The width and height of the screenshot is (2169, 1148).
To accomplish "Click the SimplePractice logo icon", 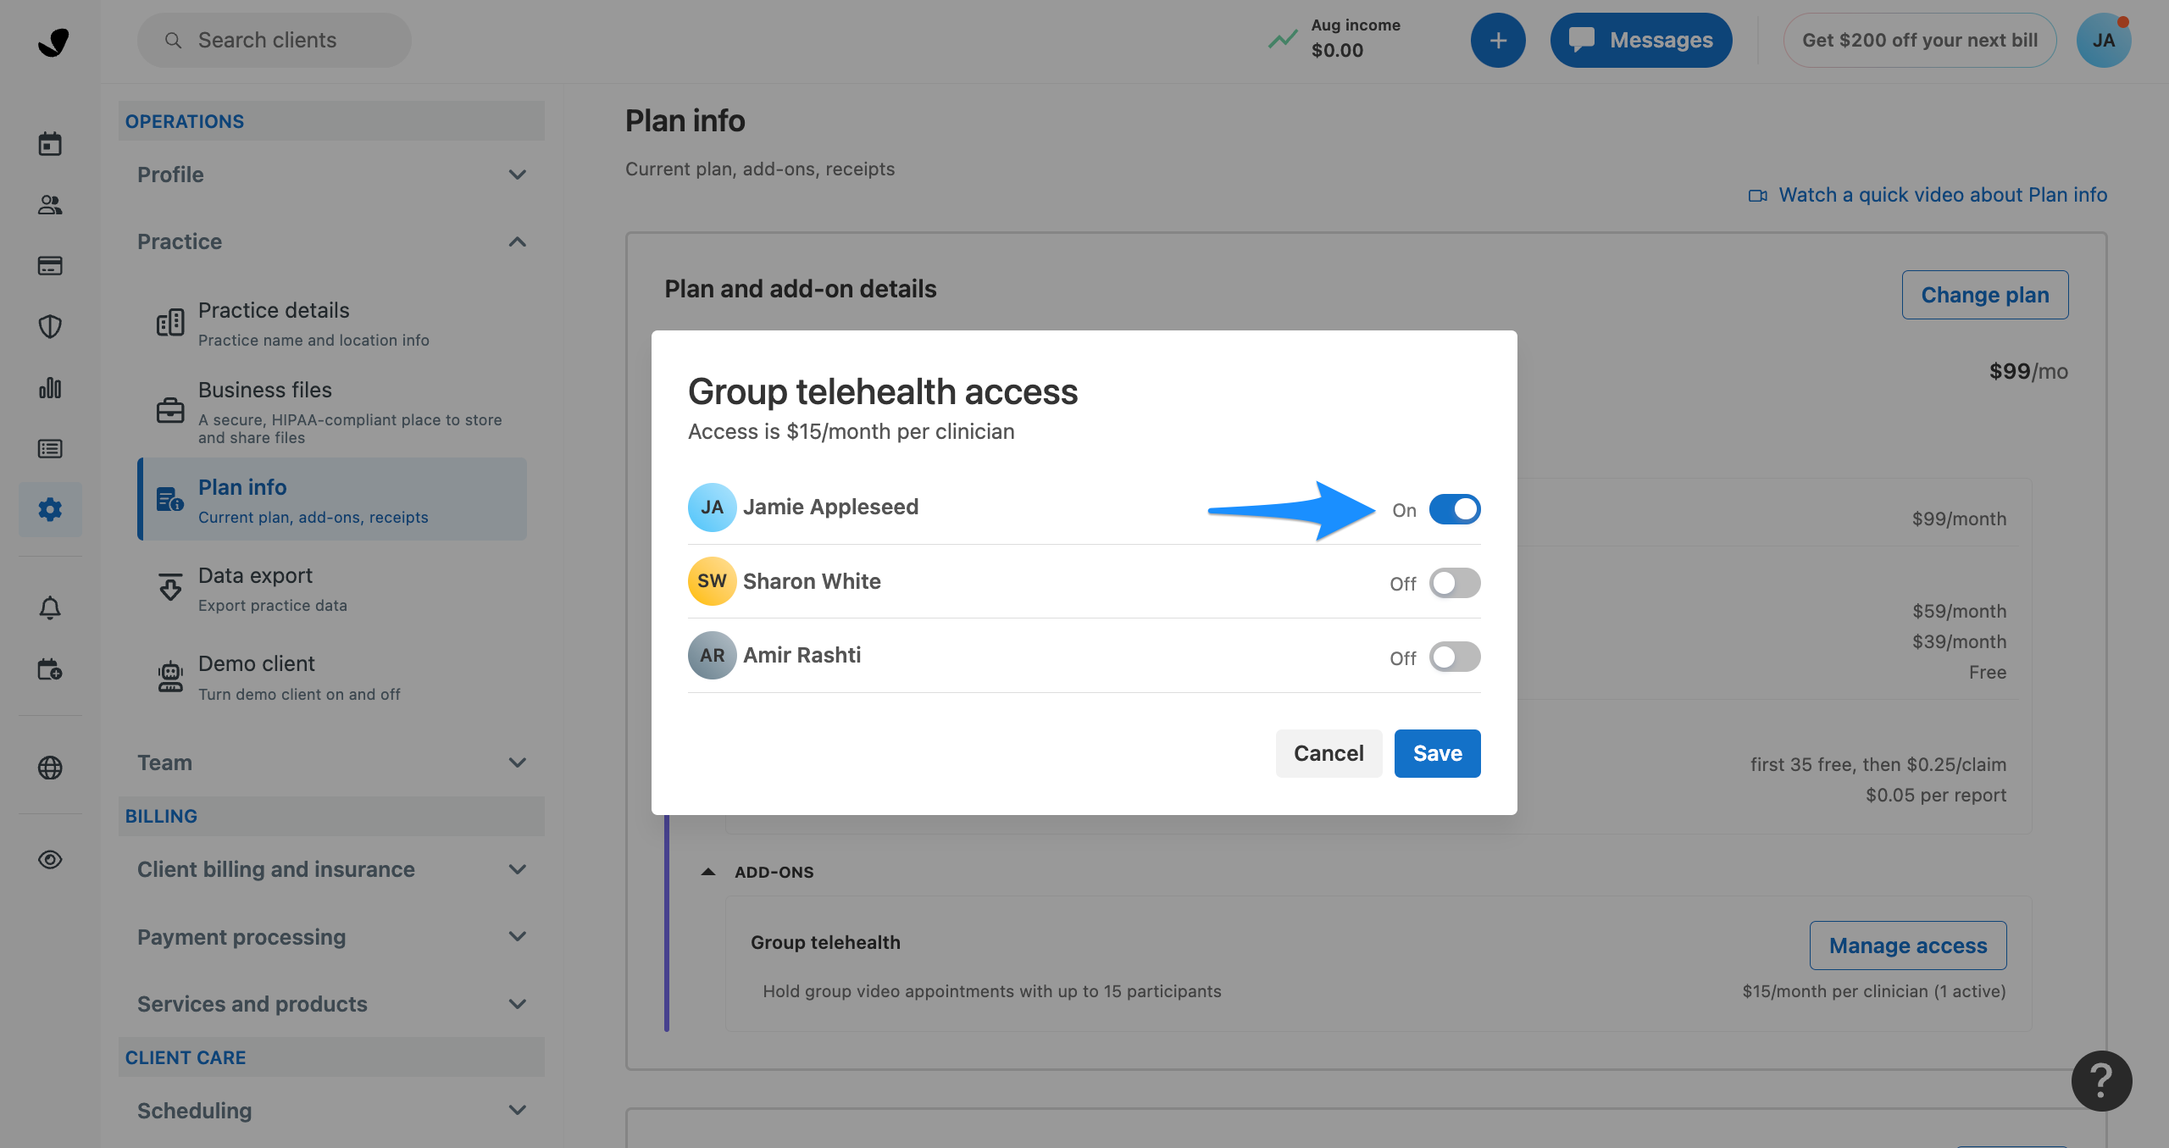I will (53, 42).
